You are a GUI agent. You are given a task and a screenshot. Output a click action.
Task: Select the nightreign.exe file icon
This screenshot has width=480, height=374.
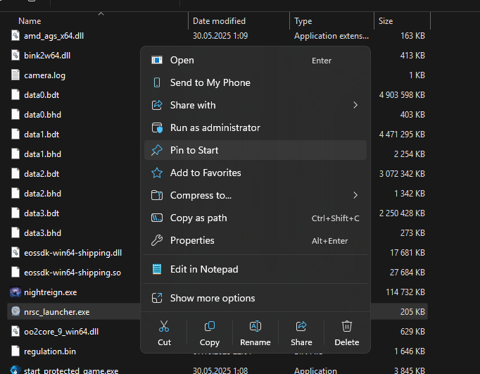[15, 292]
